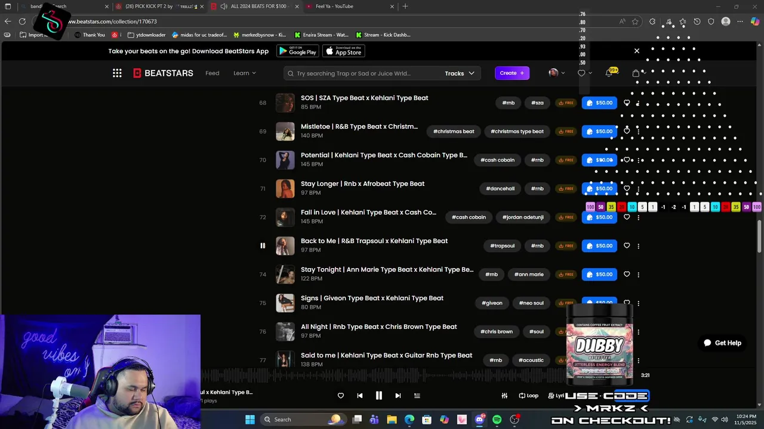The height and width of the screenshot is (429, 764).
Task: Open Enaira Stream bookmark
Action: pyautogui.click(x=321, y=35)
